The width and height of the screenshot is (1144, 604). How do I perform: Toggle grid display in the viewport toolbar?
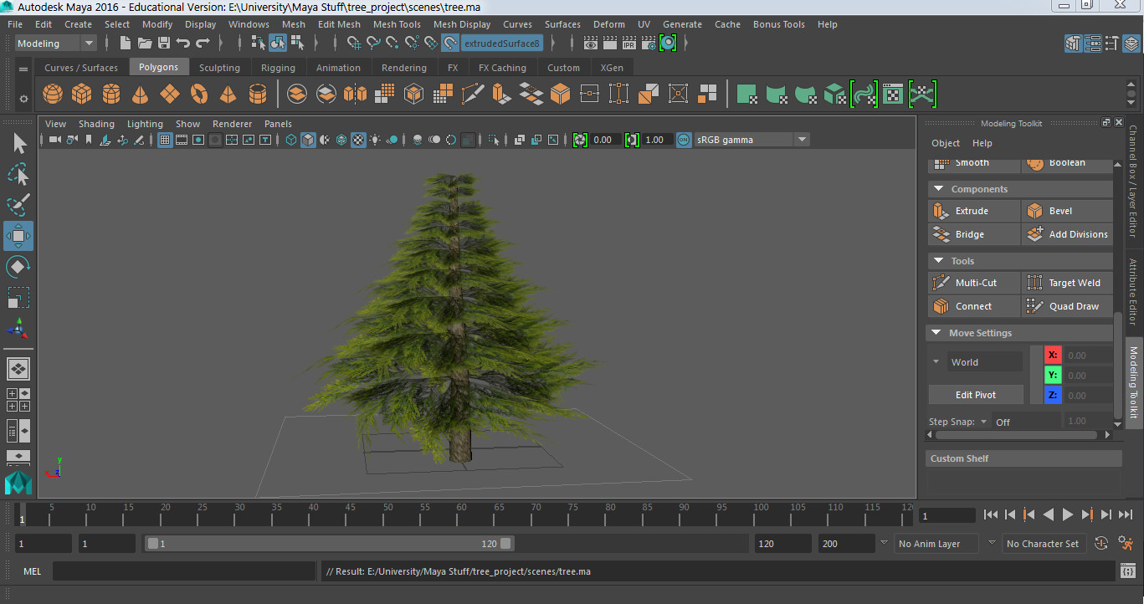coord(164,140)
